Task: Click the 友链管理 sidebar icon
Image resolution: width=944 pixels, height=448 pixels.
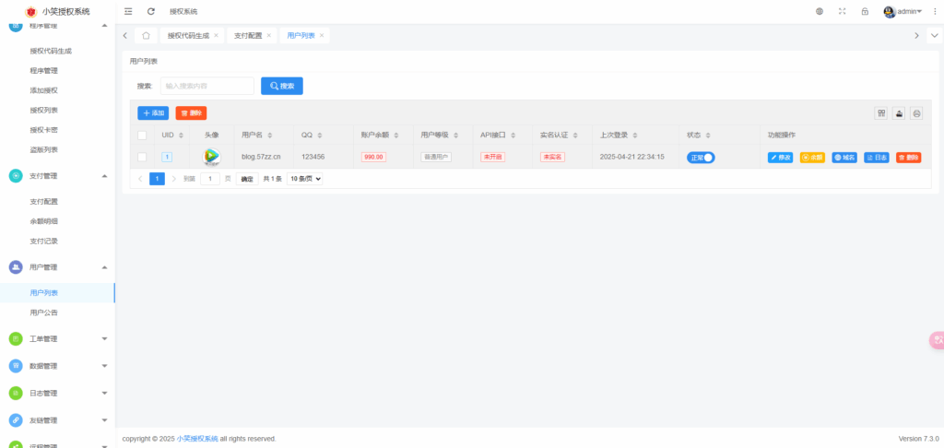Action: 16,420
